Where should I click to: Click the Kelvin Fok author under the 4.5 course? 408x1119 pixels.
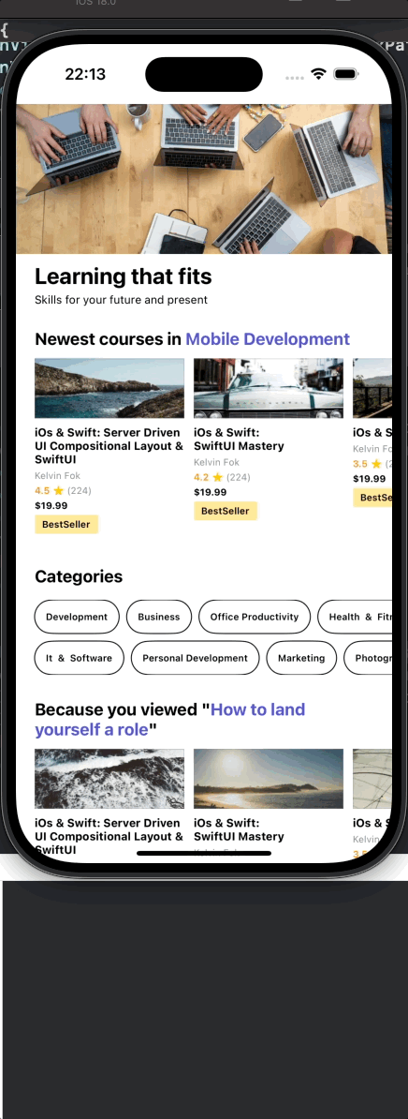[x=58, y=475]
